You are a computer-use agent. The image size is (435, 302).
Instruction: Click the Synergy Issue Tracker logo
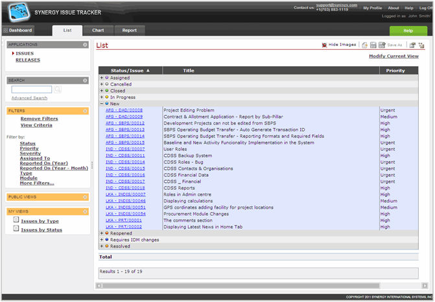(19, 12)
